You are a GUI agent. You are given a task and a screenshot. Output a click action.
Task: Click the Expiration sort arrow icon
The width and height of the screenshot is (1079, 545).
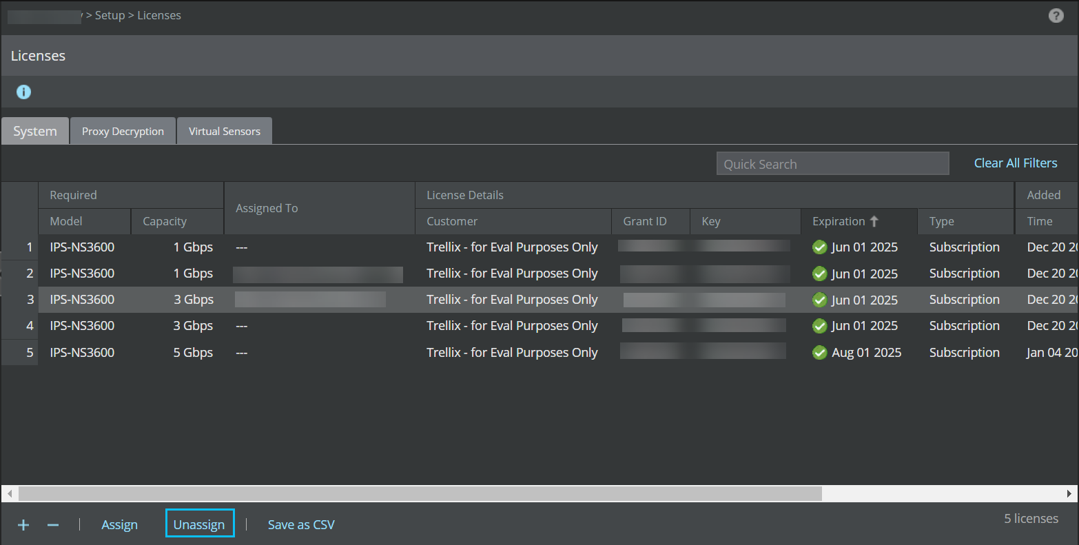874,221
